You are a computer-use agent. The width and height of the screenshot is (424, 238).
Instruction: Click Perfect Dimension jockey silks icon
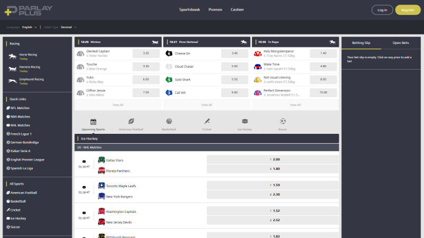click(x=258, y=93)
